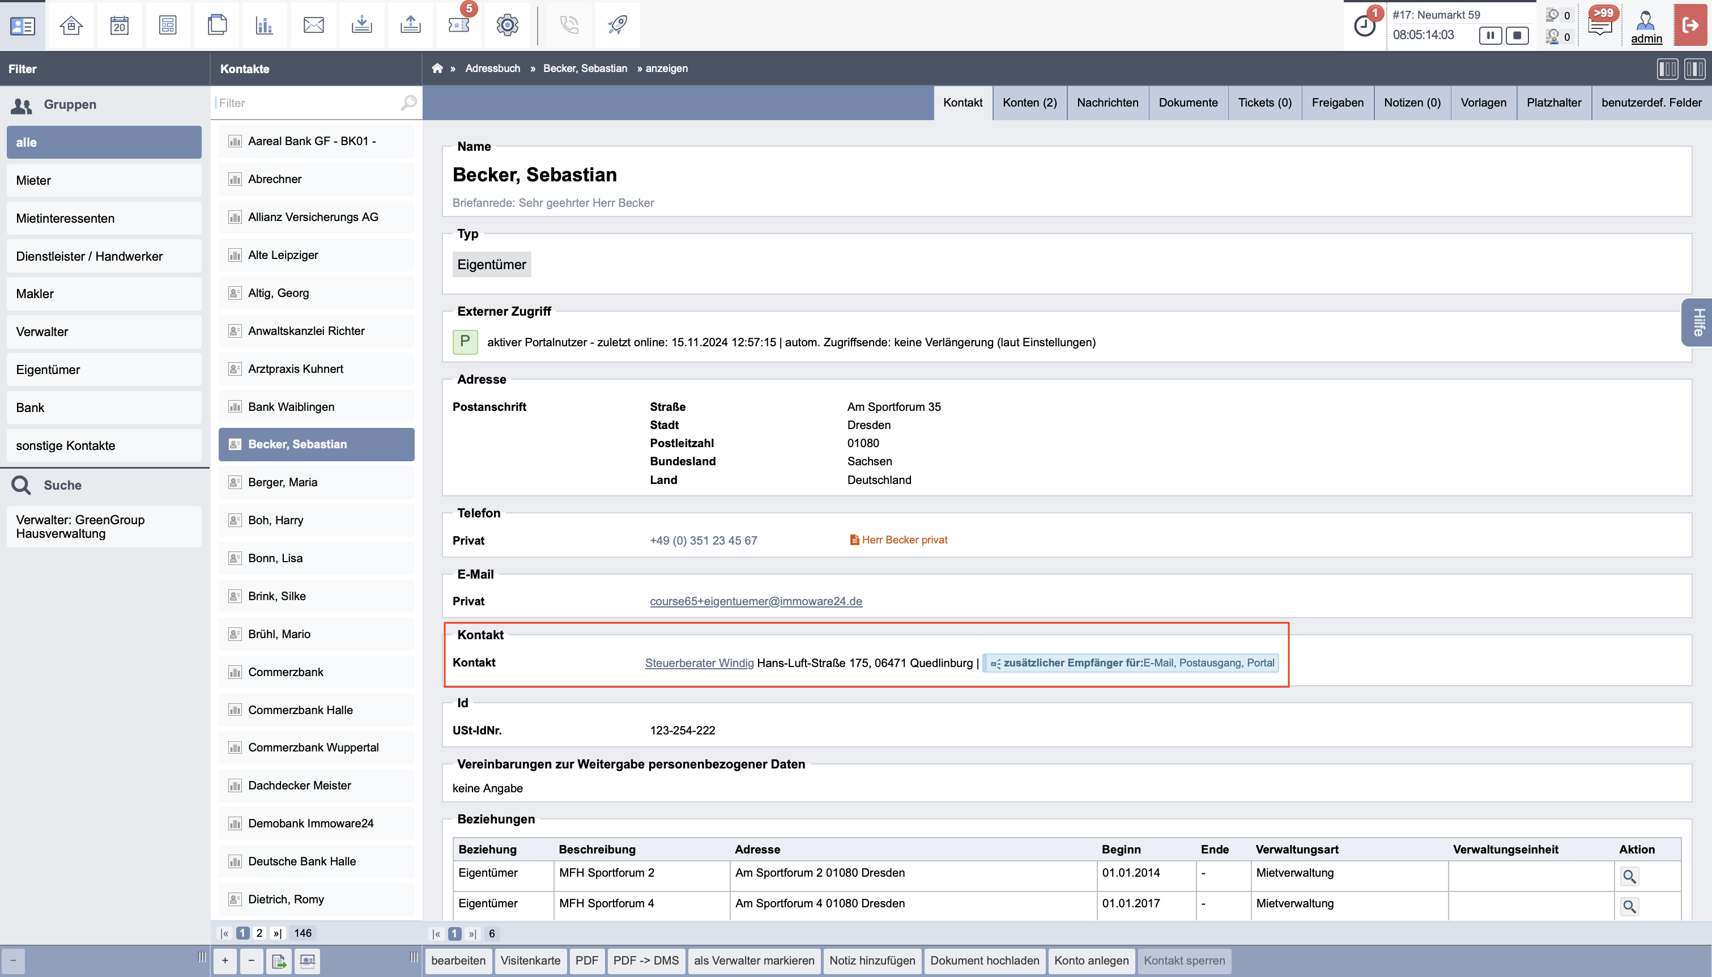Screen dimensions: 1712x977
Task: Click the rocket quick start icon
Action: click(x=617, y=26)
